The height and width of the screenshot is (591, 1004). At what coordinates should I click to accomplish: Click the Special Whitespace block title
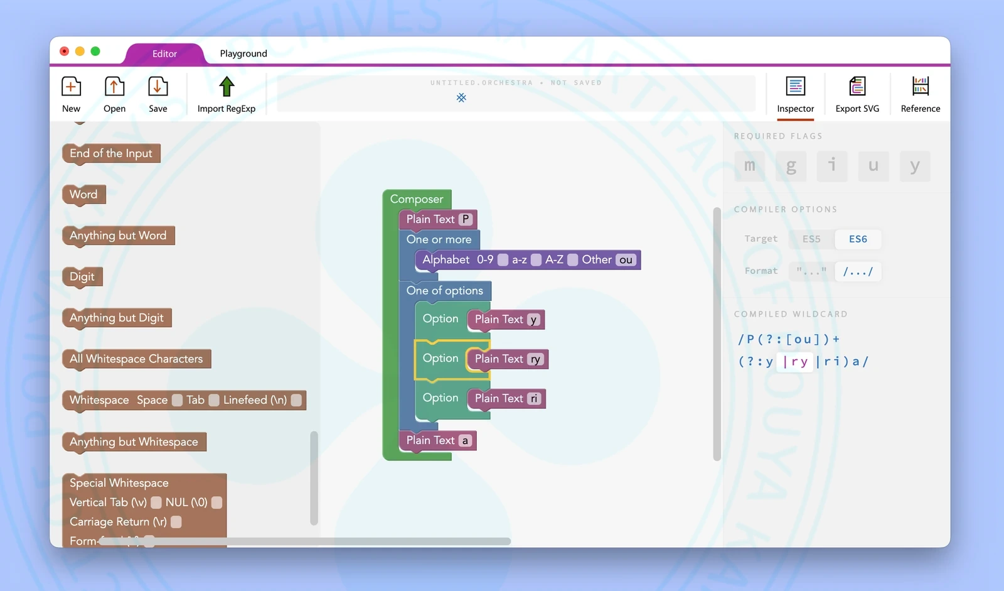pyautogui.click(x=119, y=483)
